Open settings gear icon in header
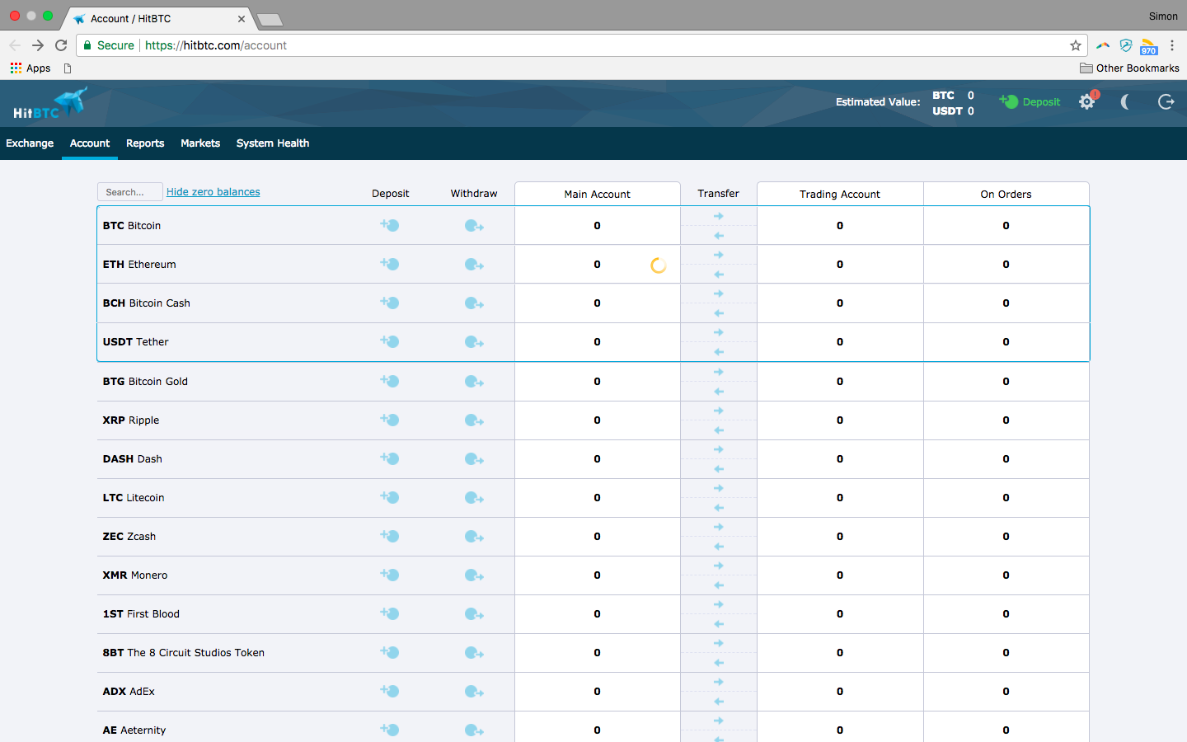 pyautogui.click(x=1087, y=102)
